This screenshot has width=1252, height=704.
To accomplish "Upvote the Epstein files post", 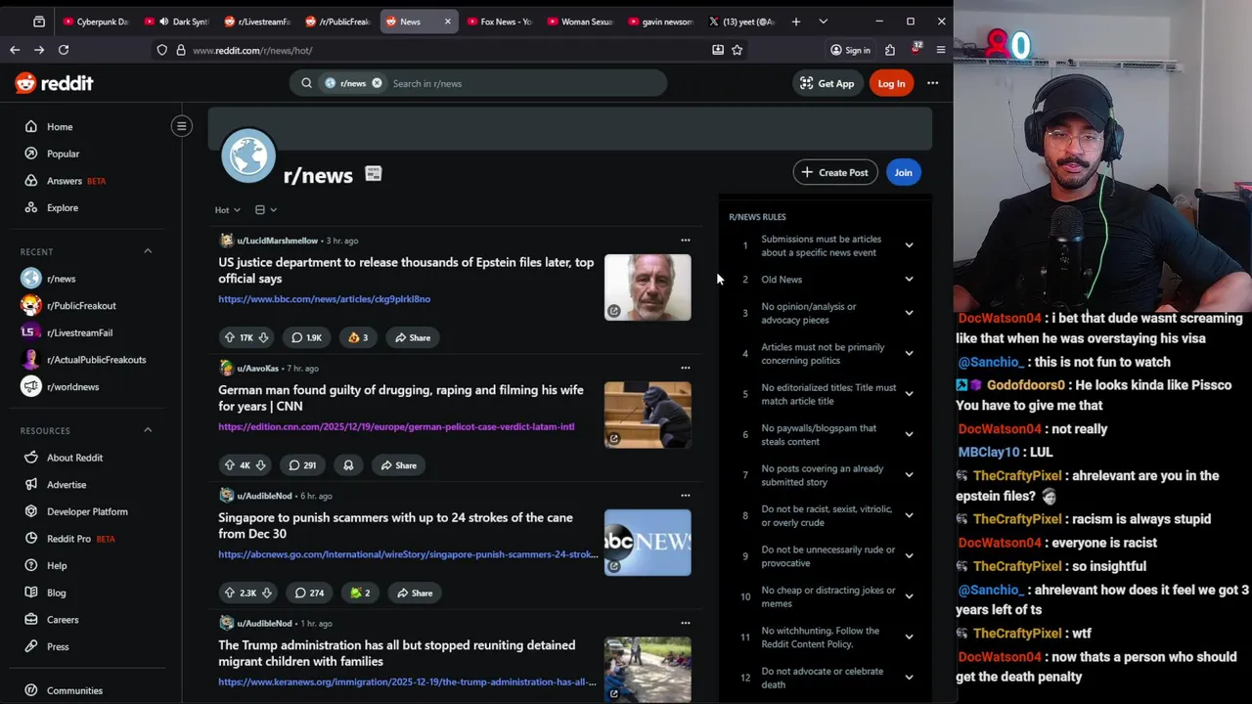I will (230, 337).
